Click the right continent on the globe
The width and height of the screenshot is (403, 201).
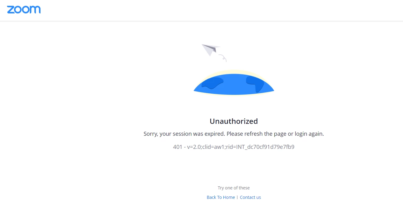pos(255,84)
